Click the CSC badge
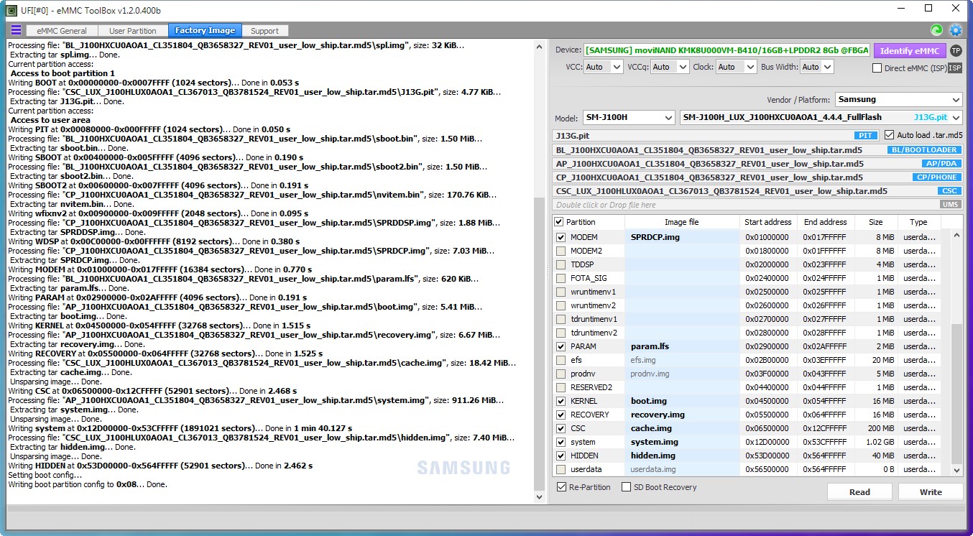The height and width of the screenshot is (536, 973). tap(949, 191)
